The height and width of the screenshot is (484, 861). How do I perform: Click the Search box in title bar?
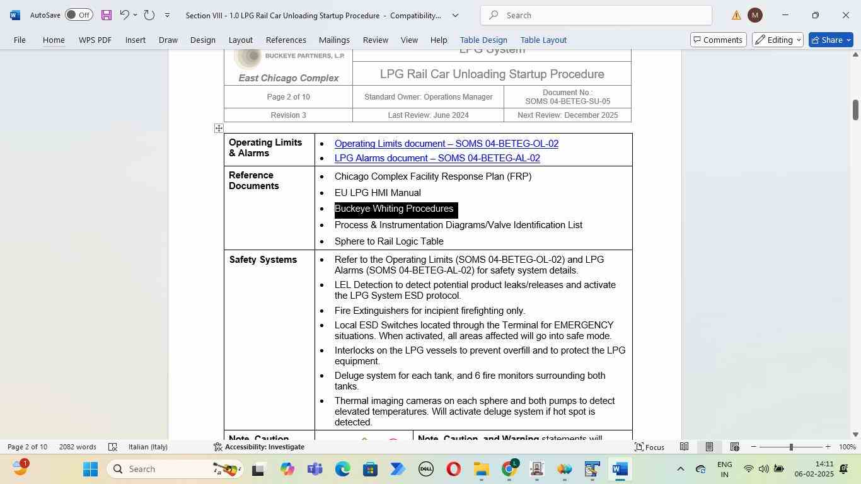pyautogui.click(x=596, y=15)
